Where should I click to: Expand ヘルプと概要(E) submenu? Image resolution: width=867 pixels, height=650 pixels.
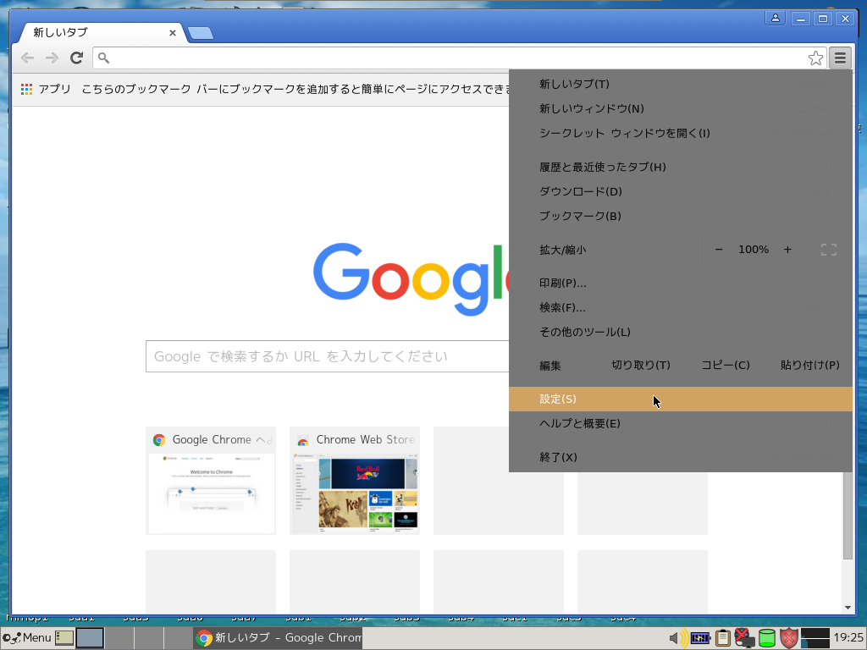pyautogui.click(x=681, y=423)
